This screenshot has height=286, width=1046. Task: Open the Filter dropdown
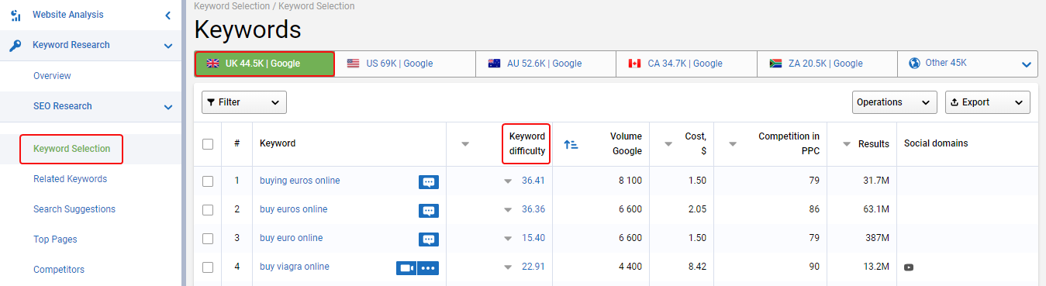tap(244, 102)
